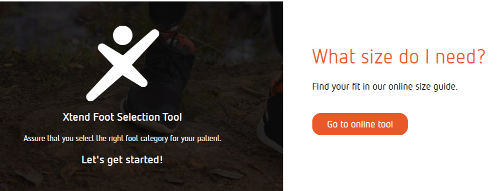The image size is (503, 191).
Task: Click the Xtend Foot Selection Tool title
Action: point(122,117)
